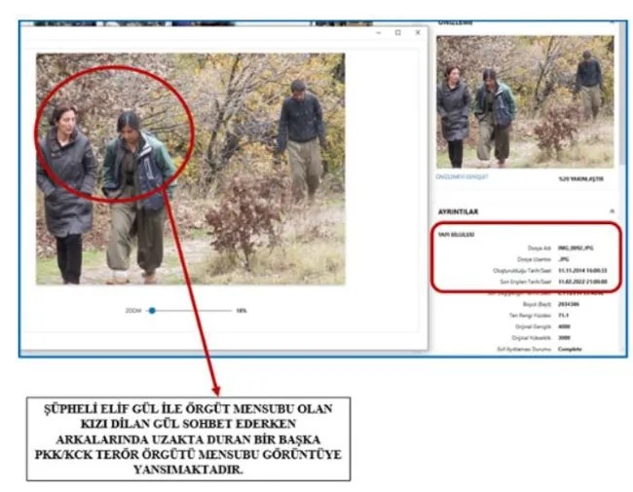Maximize the image viewer popup window
633x492 pixels.
pos(398,32)
